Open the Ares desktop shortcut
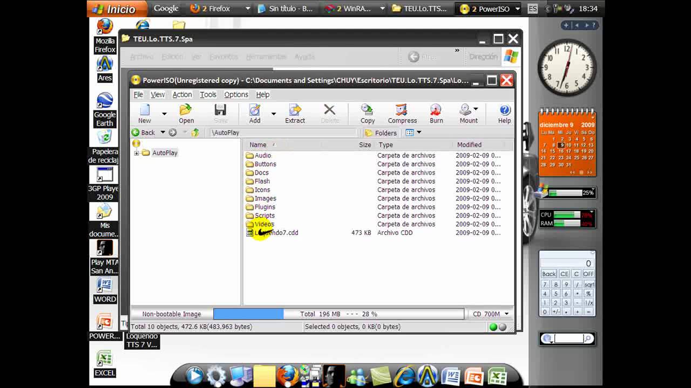The height and width of the screenshot is (388, 691). tap(105, 69)
